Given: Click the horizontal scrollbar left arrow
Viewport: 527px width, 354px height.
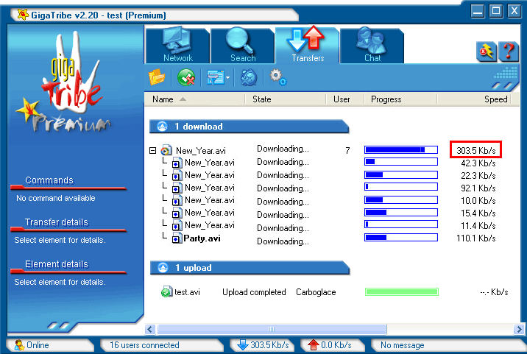Looking at the screenshot, I should pos(150,329).
